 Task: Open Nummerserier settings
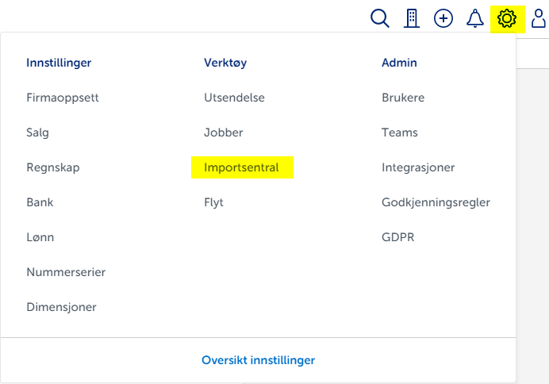tap(66, 272)
